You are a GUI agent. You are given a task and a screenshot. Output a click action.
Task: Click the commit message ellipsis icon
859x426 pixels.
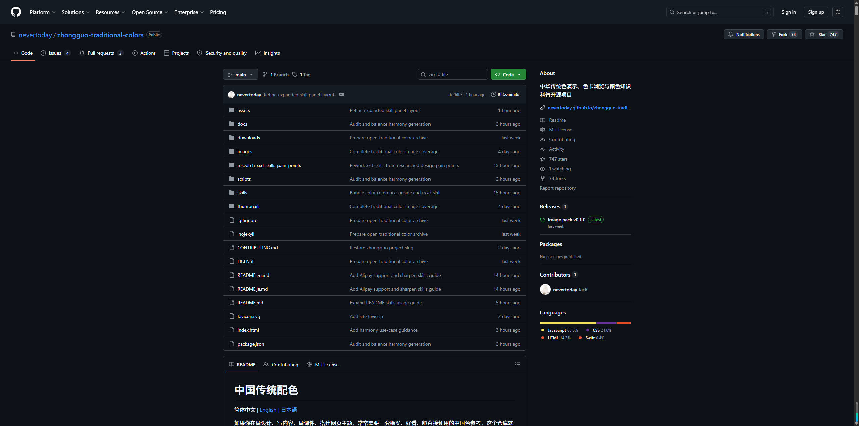[341, 94]
